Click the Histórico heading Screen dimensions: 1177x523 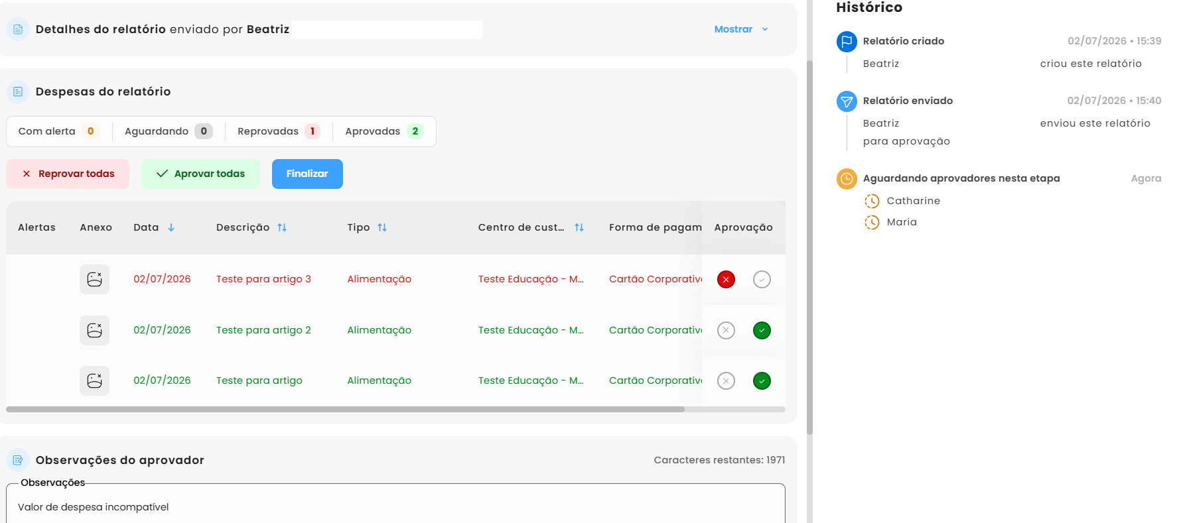(x=869, y=8)
